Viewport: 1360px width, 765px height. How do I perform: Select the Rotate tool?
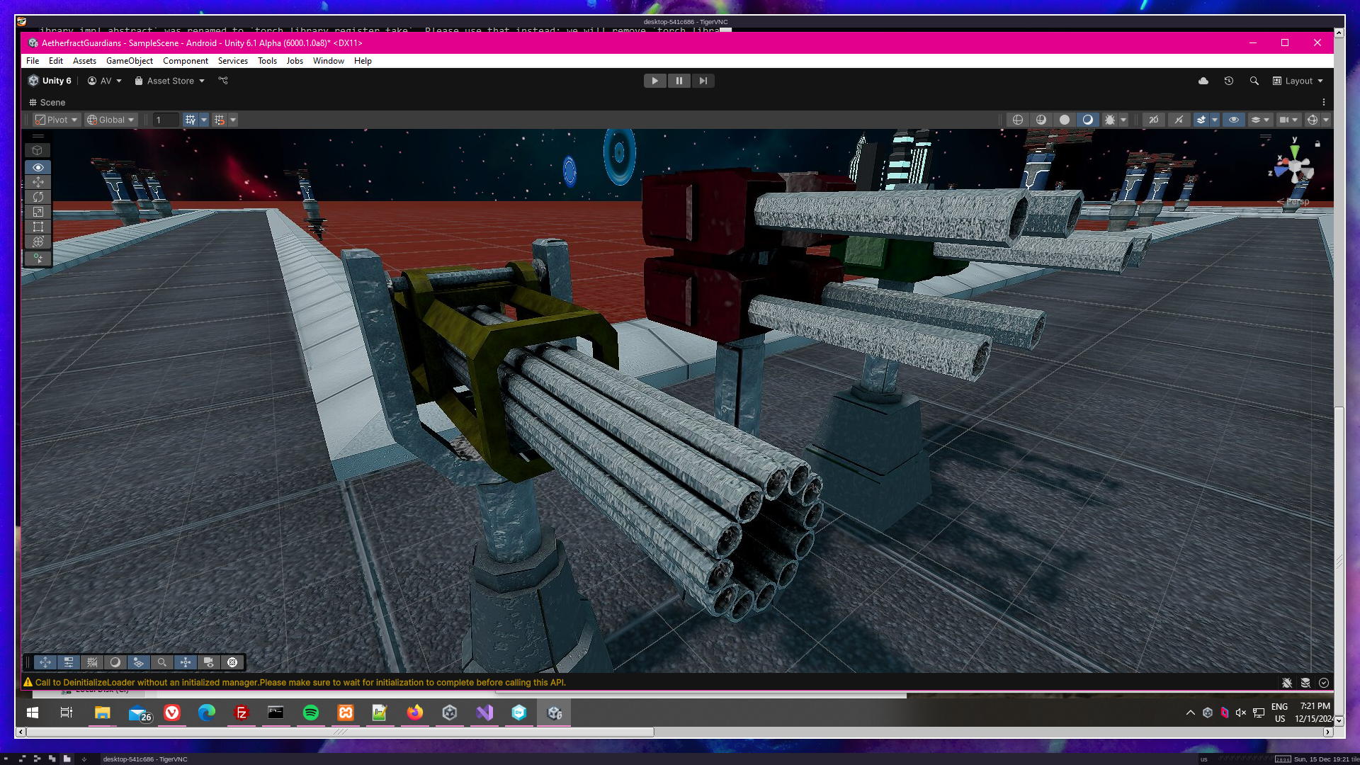click(x=38, y=197)
